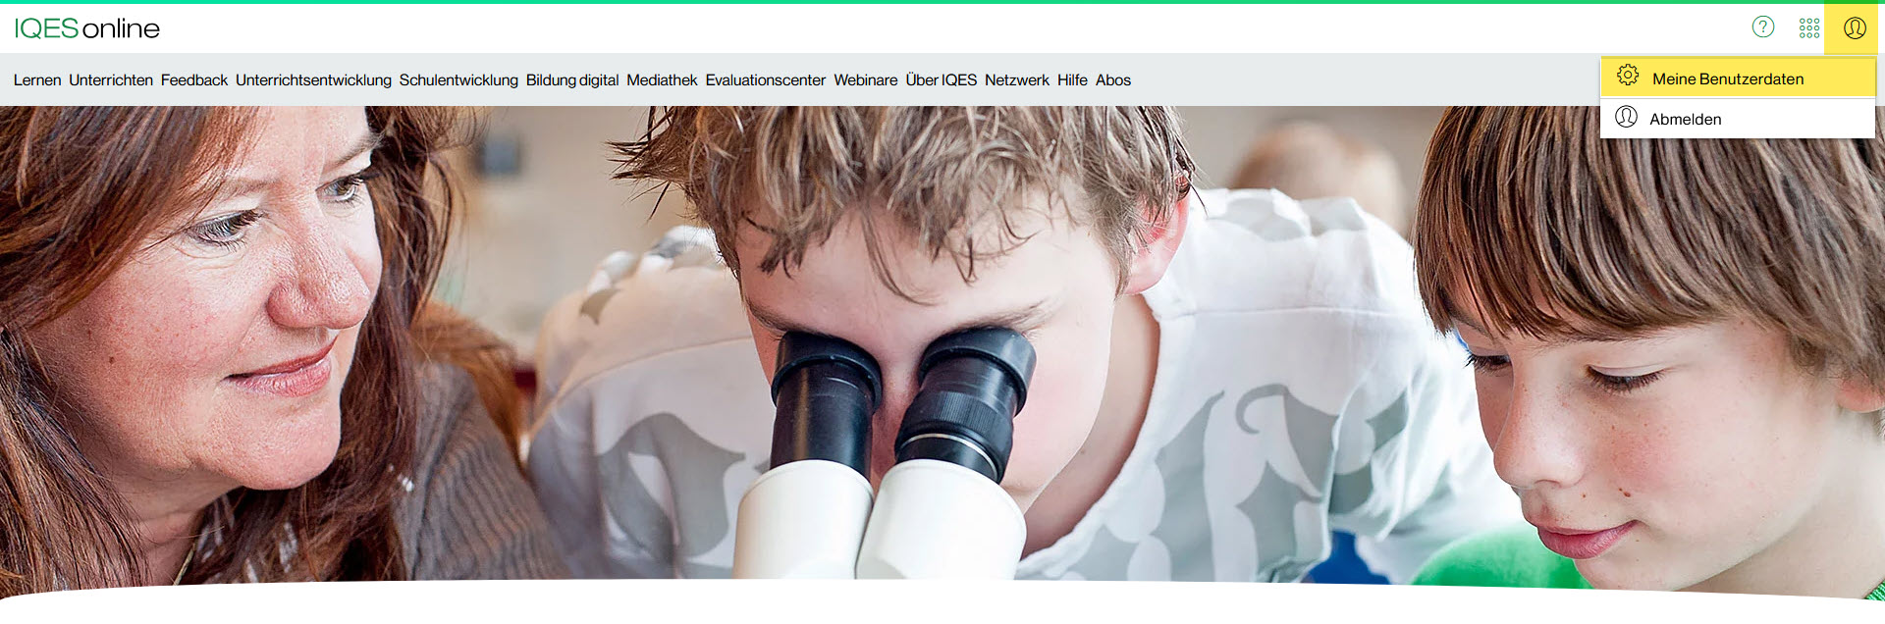Select Netzwerk in the navigation

1017,80
